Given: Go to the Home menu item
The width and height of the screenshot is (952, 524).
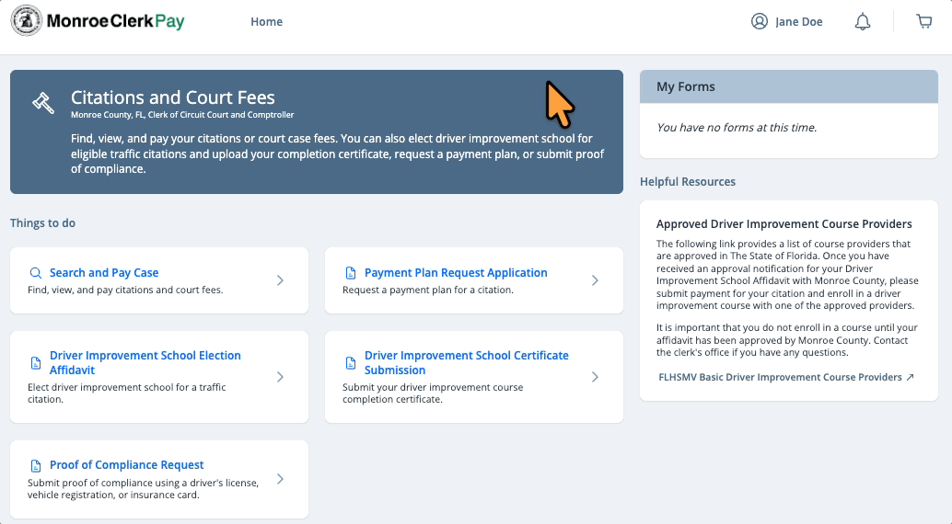Looking at the screenshot, I should pos(266,22).
